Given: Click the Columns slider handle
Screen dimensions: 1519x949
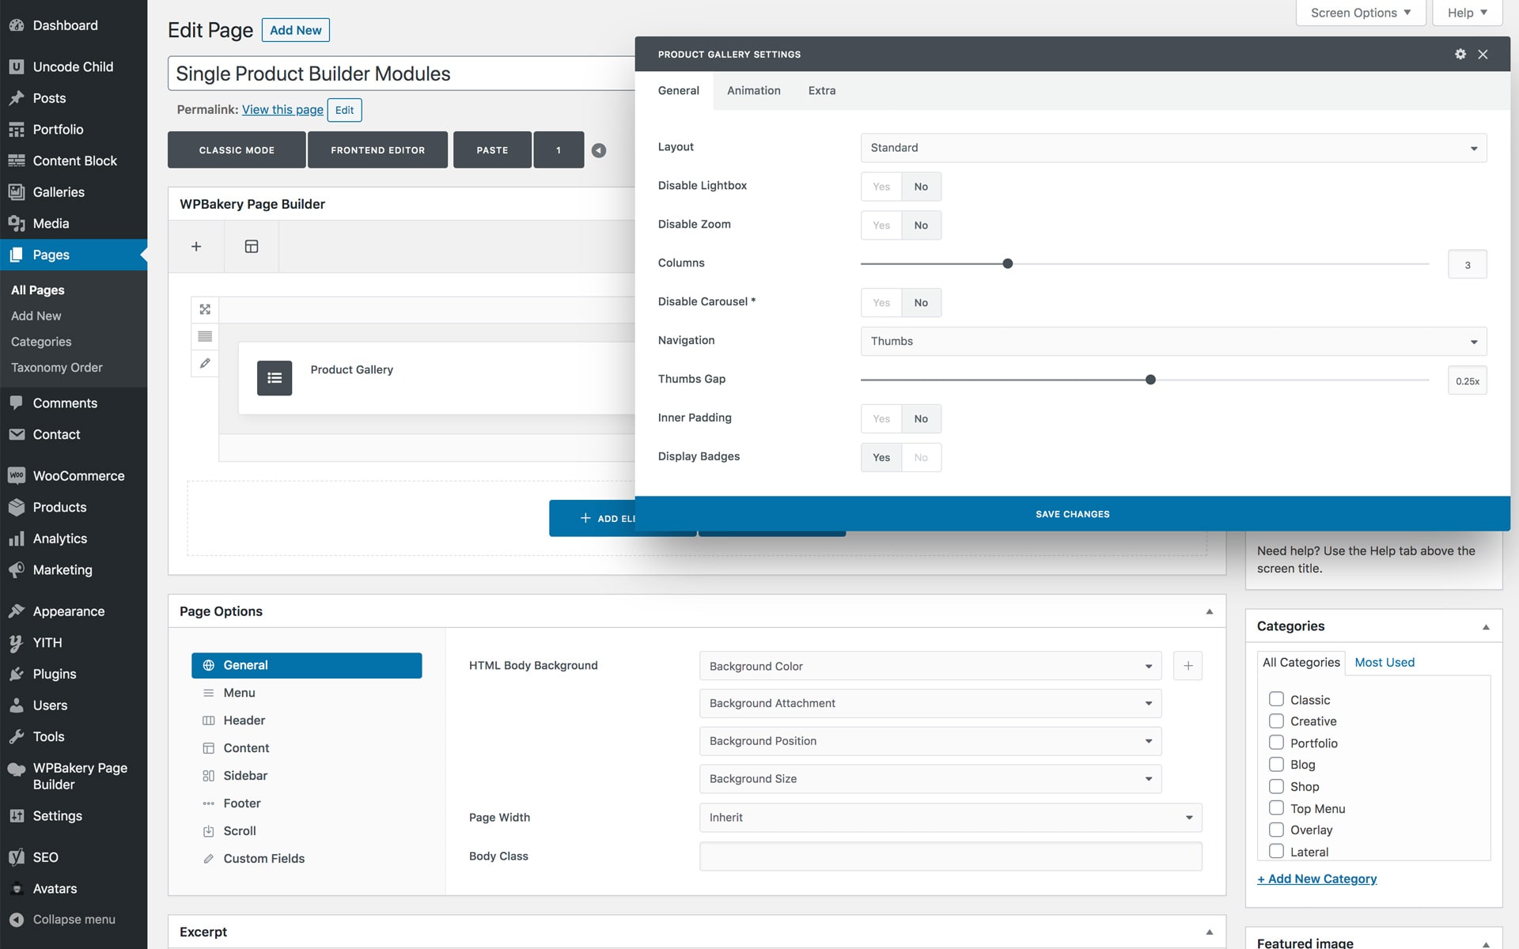Looking at the screenshot, I should click(1007, 263).
